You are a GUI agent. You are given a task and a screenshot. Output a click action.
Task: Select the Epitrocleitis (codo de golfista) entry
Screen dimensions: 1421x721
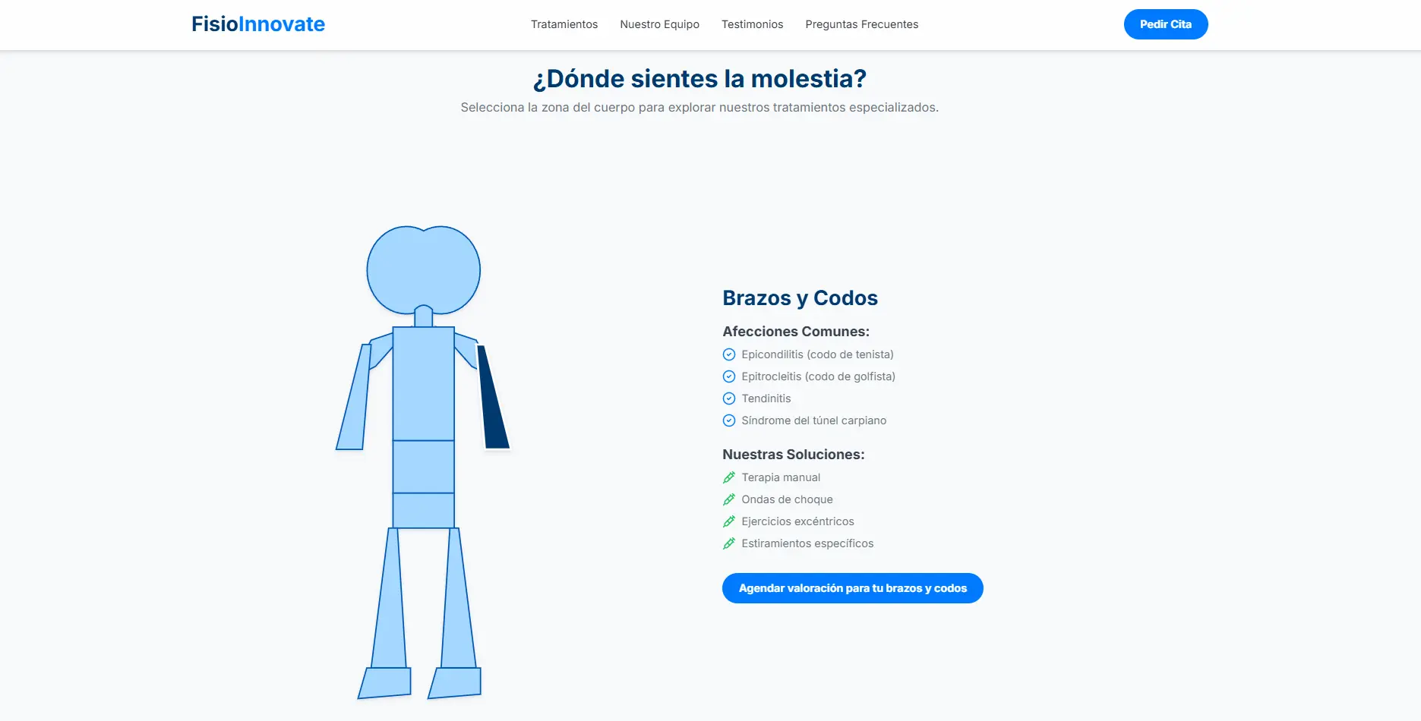[x=818, y=376]
